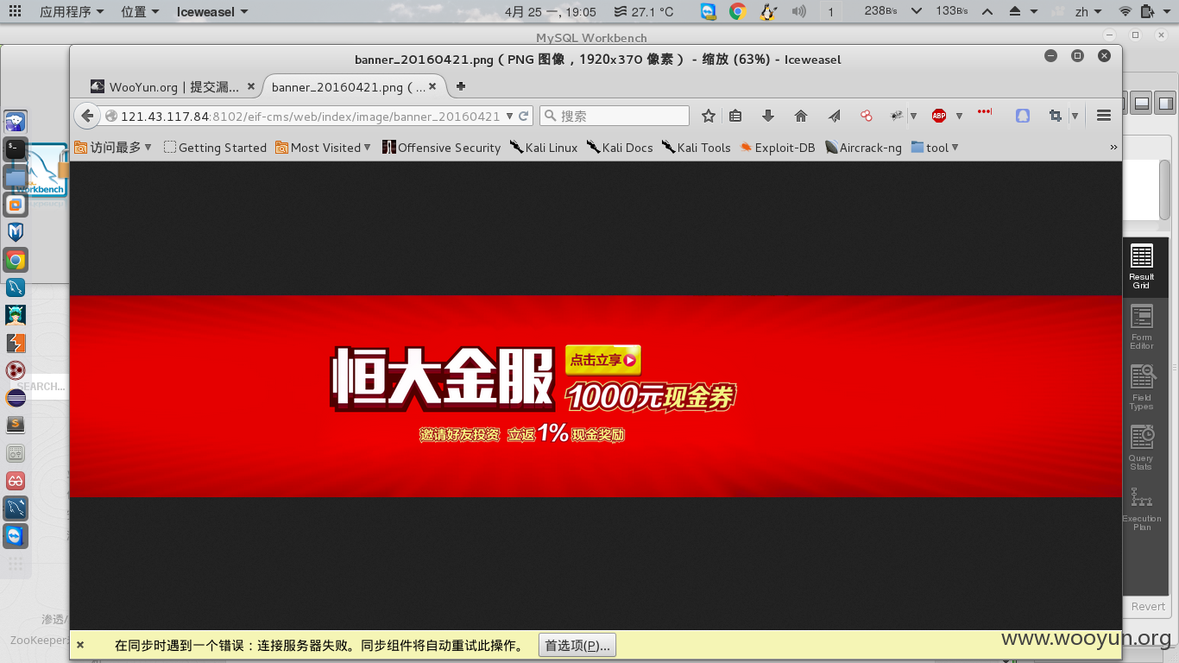The width and height of the screenshot is (1179, 663).
Task: Open Aircrack-ng bookmark
Action: [x=863, y=148]
